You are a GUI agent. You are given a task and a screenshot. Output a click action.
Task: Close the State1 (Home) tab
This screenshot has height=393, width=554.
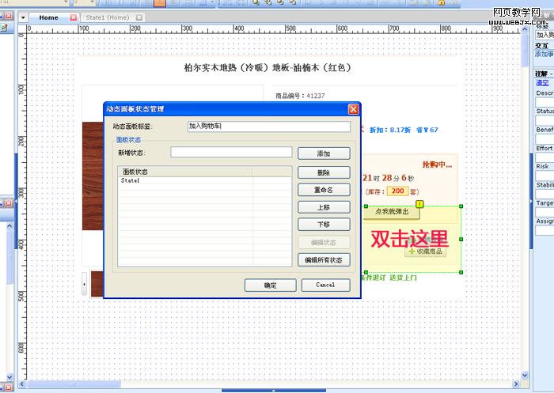point(138,17)
